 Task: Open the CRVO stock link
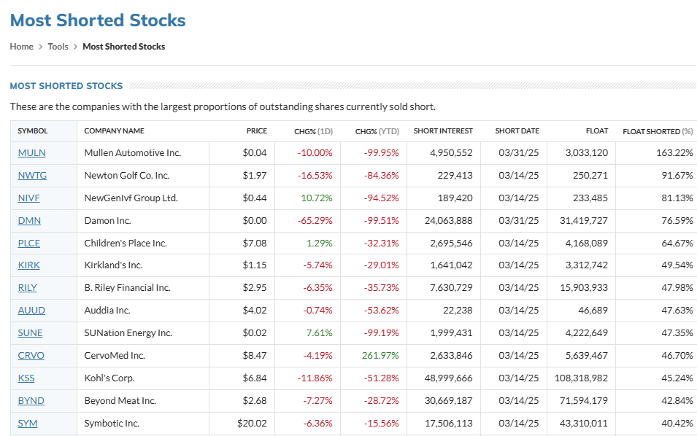point(31,356)
